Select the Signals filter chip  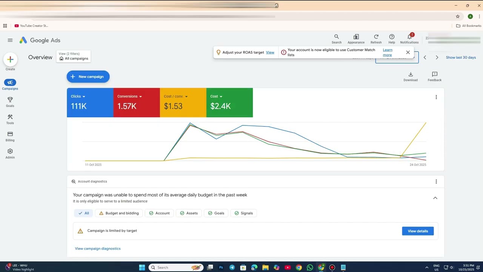pos(243,213)
